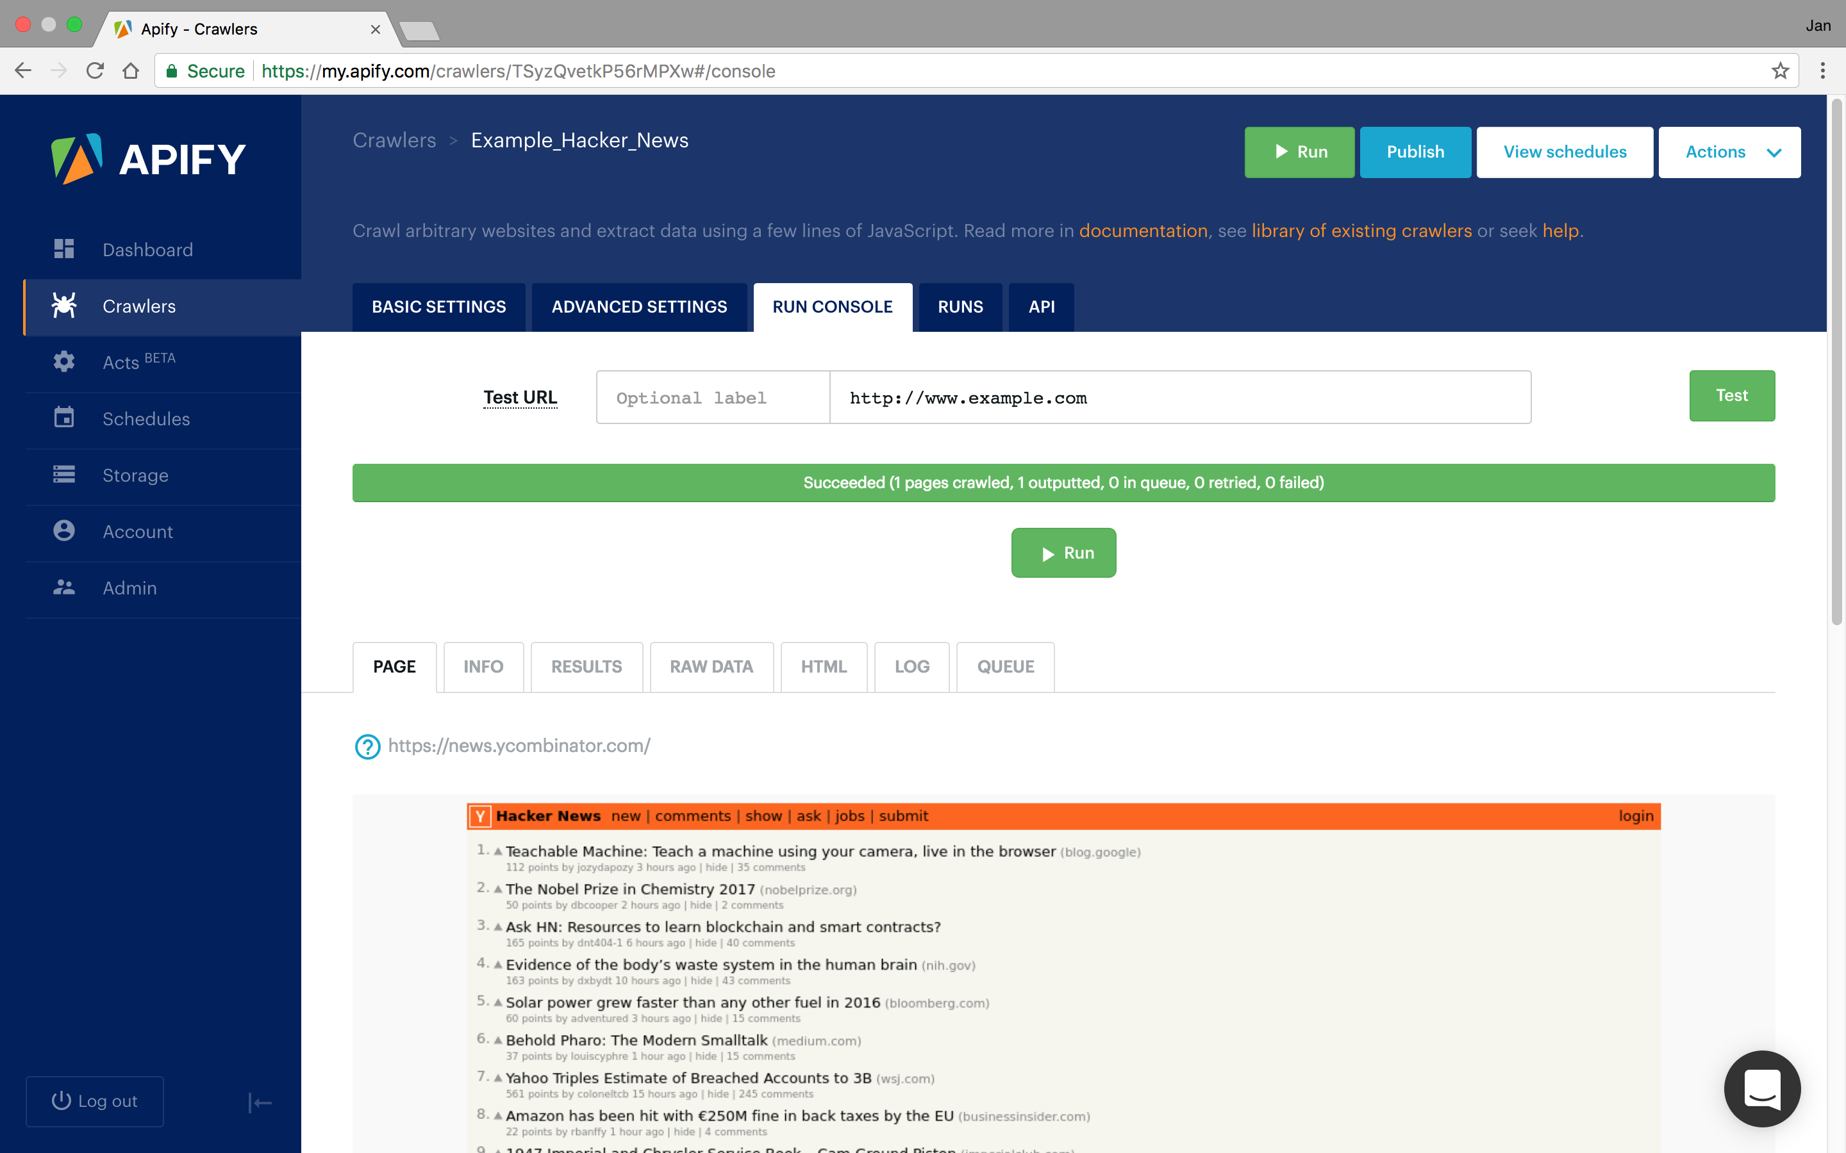This screenshot has height=1153, width=1846.
Task: Click the help question mark icon
Action: (x=368, y=746)
